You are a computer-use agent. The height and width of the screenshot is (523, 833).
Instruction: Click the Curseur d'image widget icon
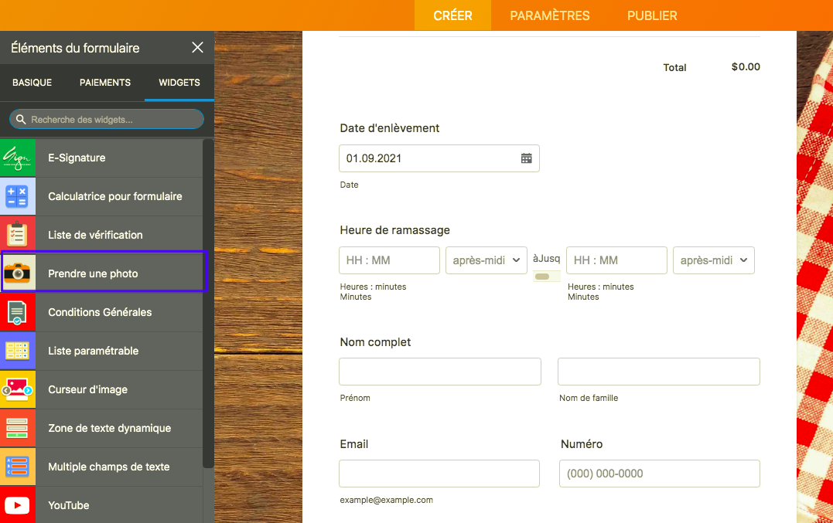point(18,389)
